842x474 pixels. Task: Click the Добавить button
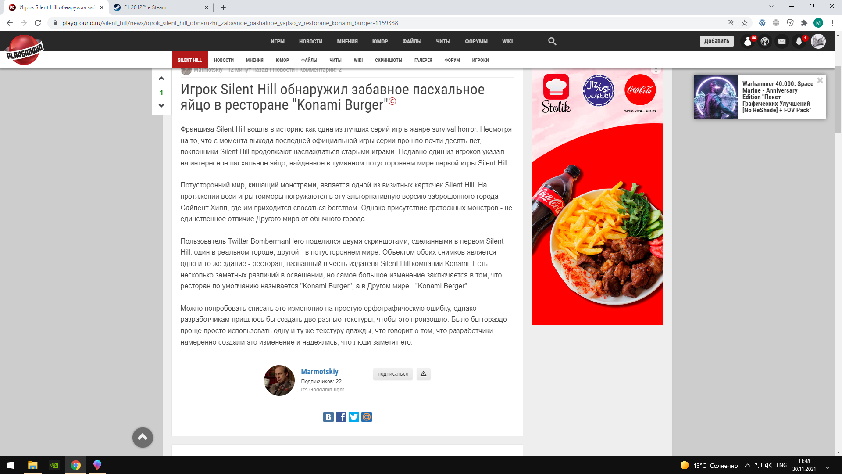click(717, 41)
